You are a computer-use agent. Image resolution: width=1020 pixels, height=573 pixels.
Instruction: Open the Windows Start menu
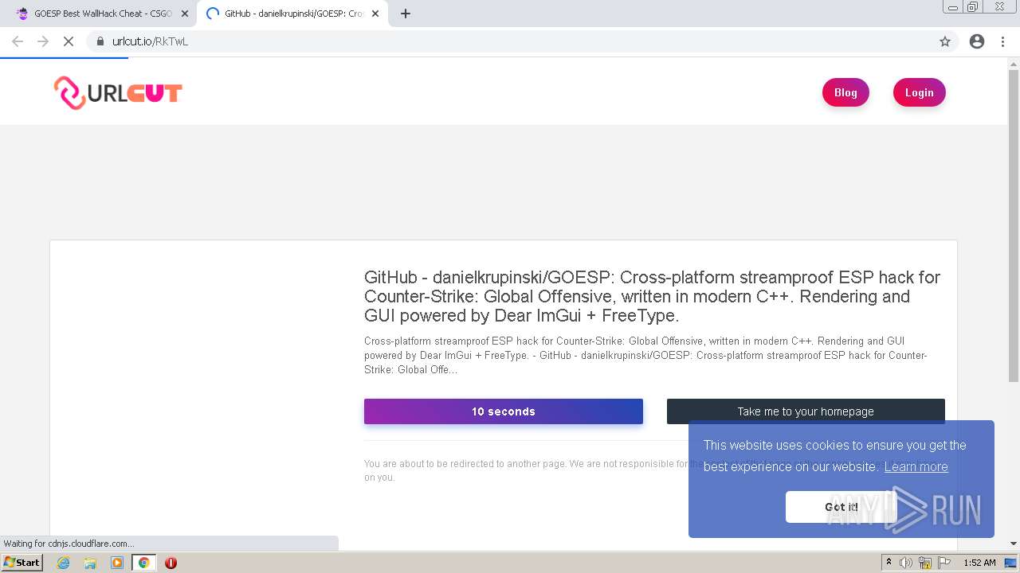[22, 563]
